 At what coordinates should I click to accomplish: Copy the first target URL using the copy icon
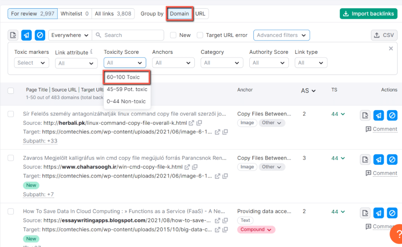[x=225, y=132]
